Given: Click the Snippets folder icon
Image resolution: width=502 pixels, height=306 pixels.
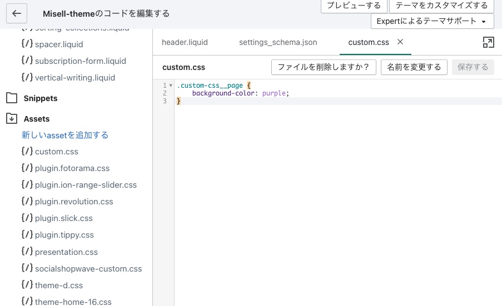Looking at the screenshot, I should pyautogui.click(x=12, y=98).
